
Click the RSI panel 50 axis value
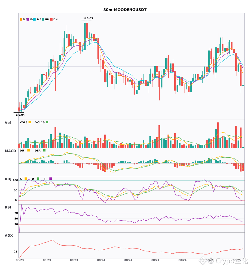(16, 219)
